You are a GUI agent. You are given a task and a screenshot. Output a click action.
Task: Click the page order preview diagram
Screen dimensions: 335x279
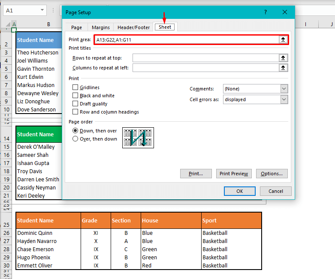(138, 138)
